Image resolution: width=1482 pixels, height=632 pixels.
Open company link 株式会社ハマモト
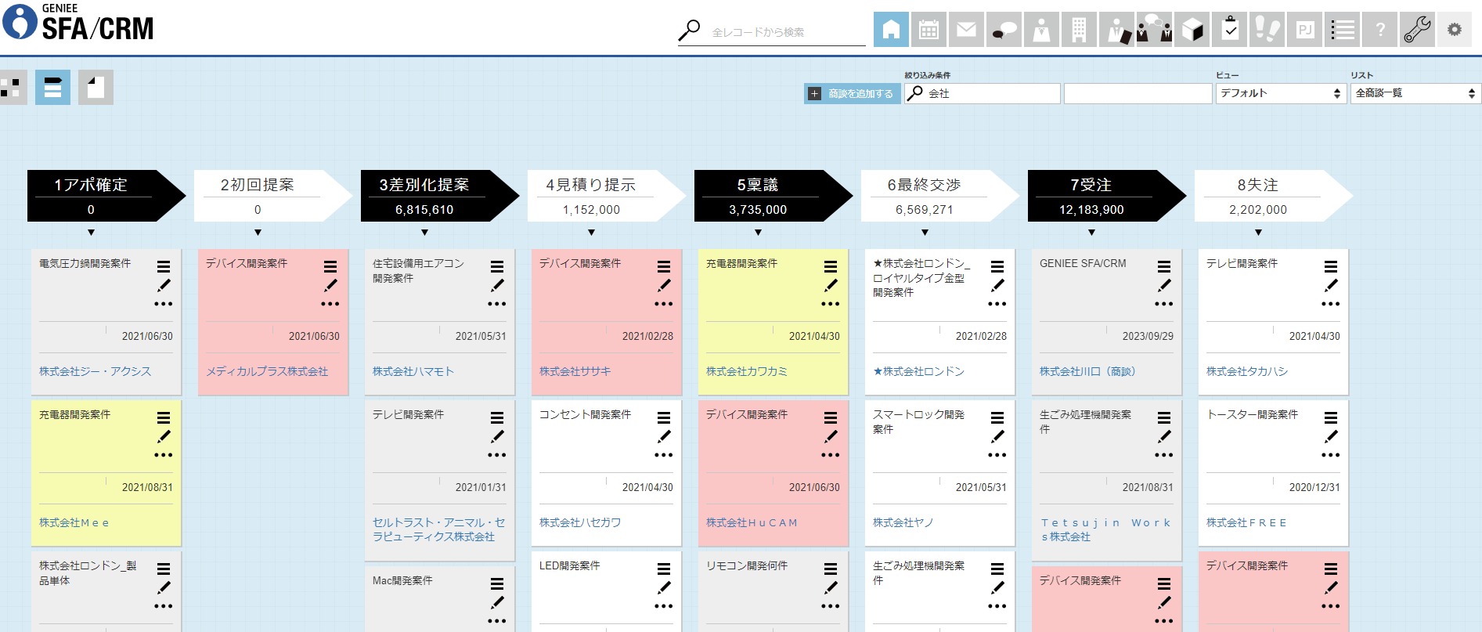(413, 371)
